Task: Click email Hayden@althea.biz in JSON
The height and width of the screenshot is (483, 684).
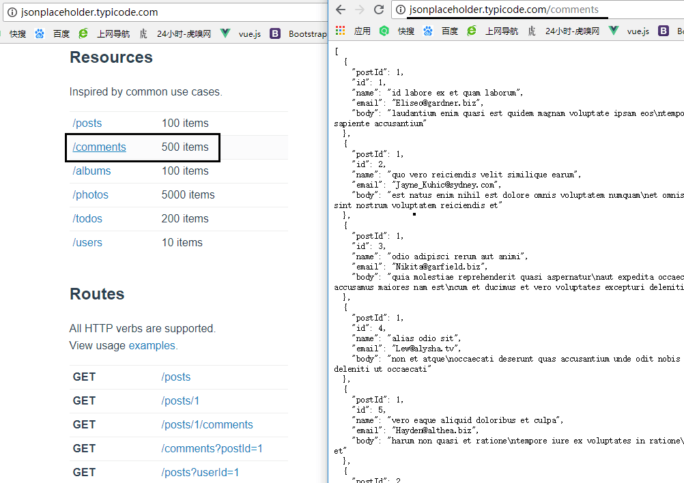Action: point(433,430)
